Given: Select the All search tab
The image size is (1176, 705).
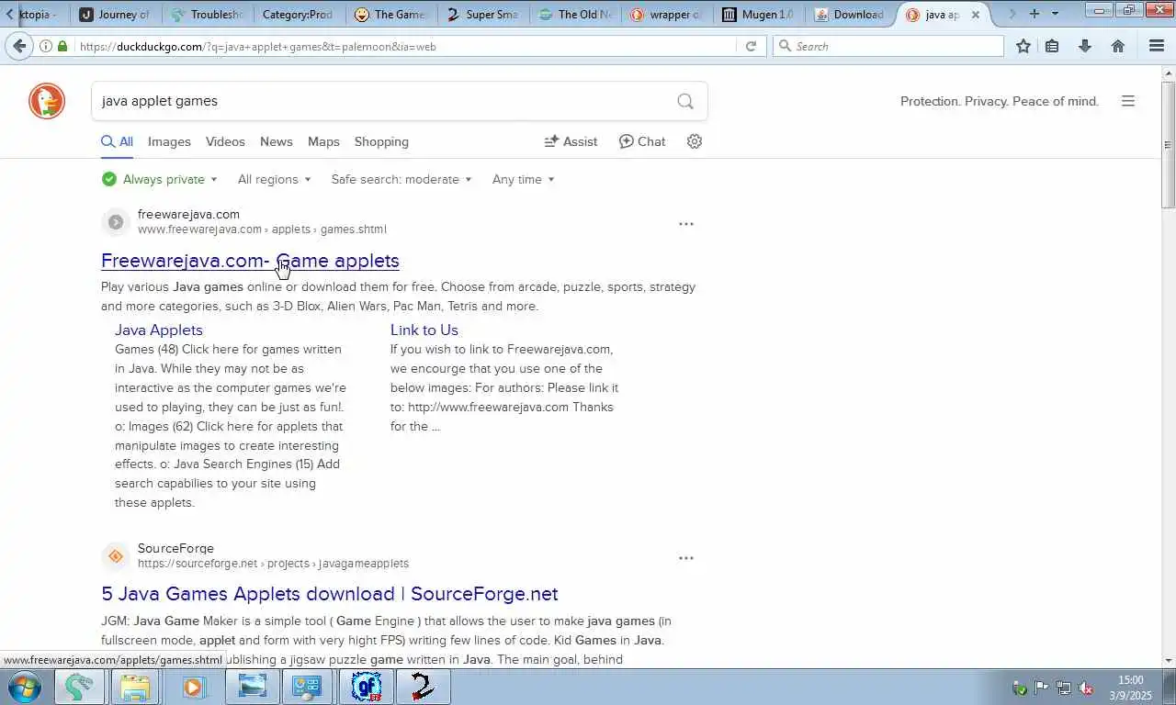Looking at the screenshot, I should pos(118,141).
